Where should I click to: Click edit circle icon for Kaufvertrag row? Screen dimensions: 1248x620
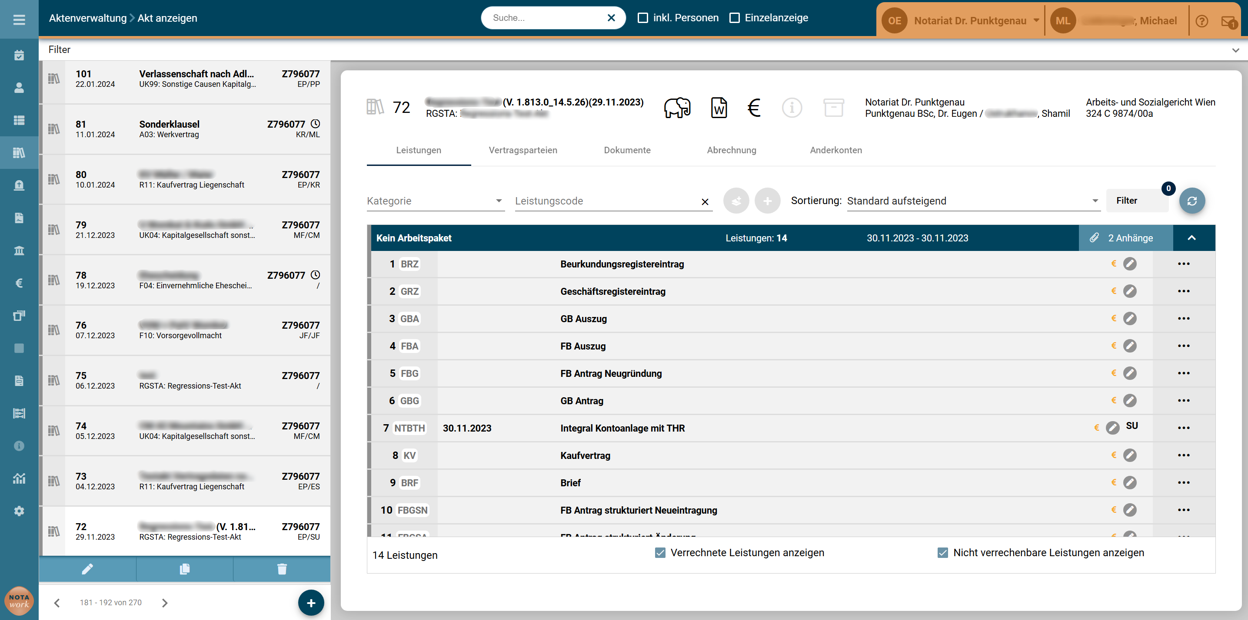tap(1130, 455)
